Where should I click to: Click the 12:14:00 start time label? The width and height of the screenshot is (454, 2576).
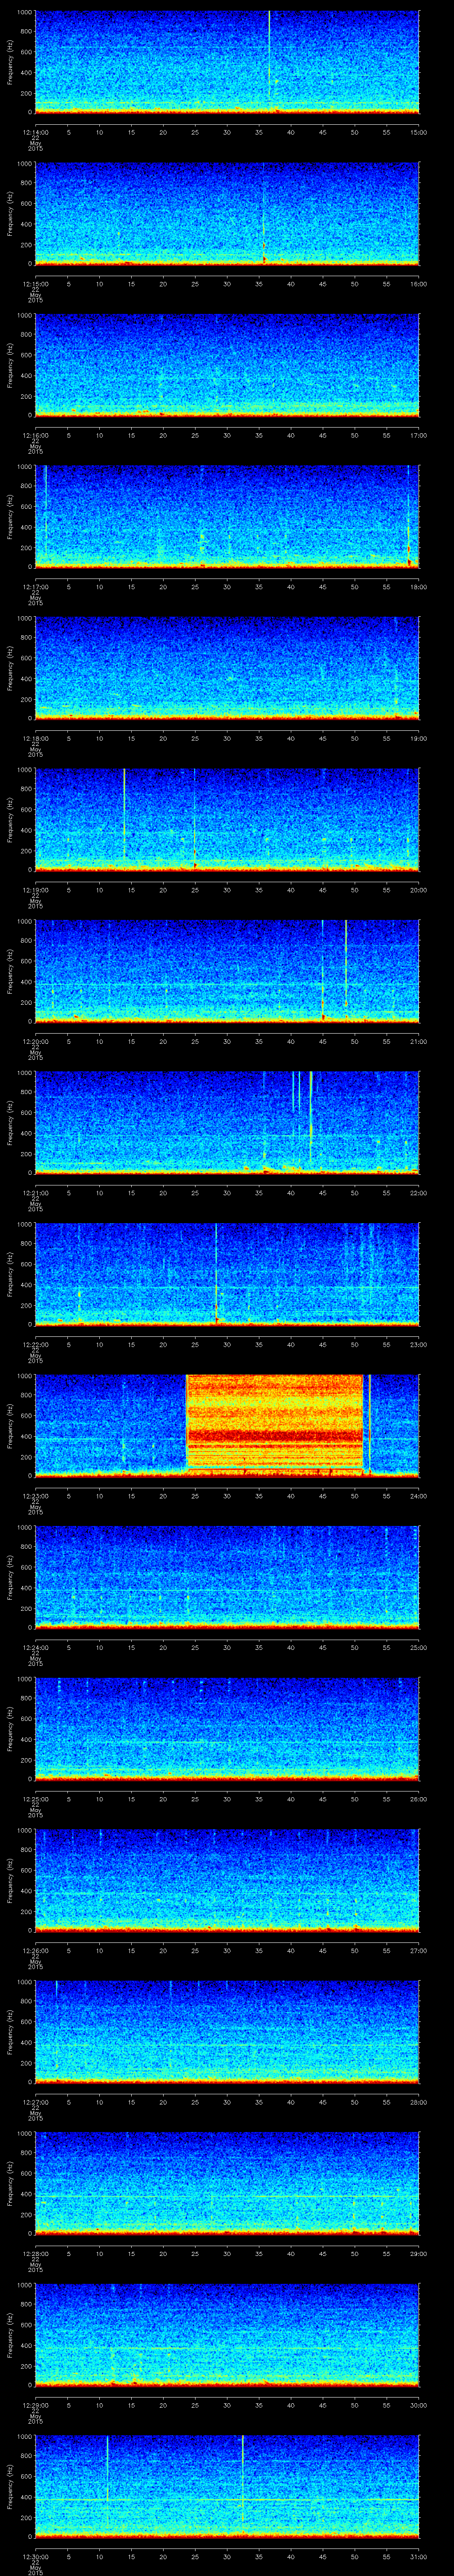35,131
